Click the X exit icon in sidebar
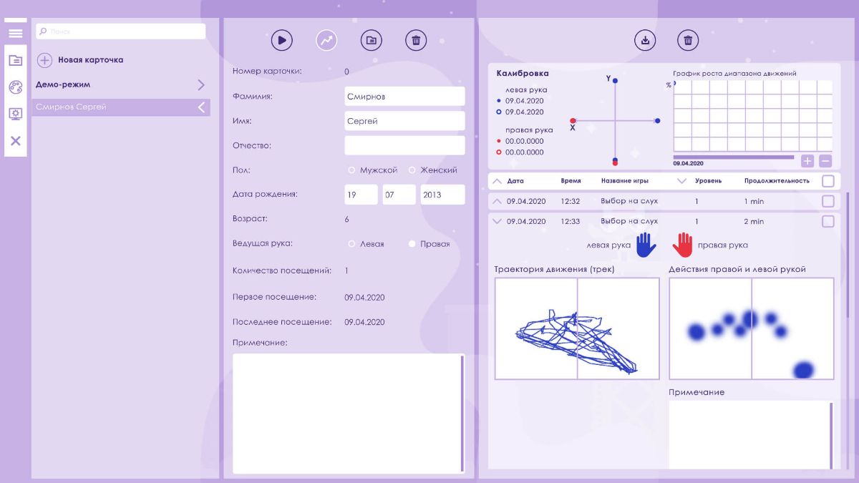The image size is (859, 483). 15,141
